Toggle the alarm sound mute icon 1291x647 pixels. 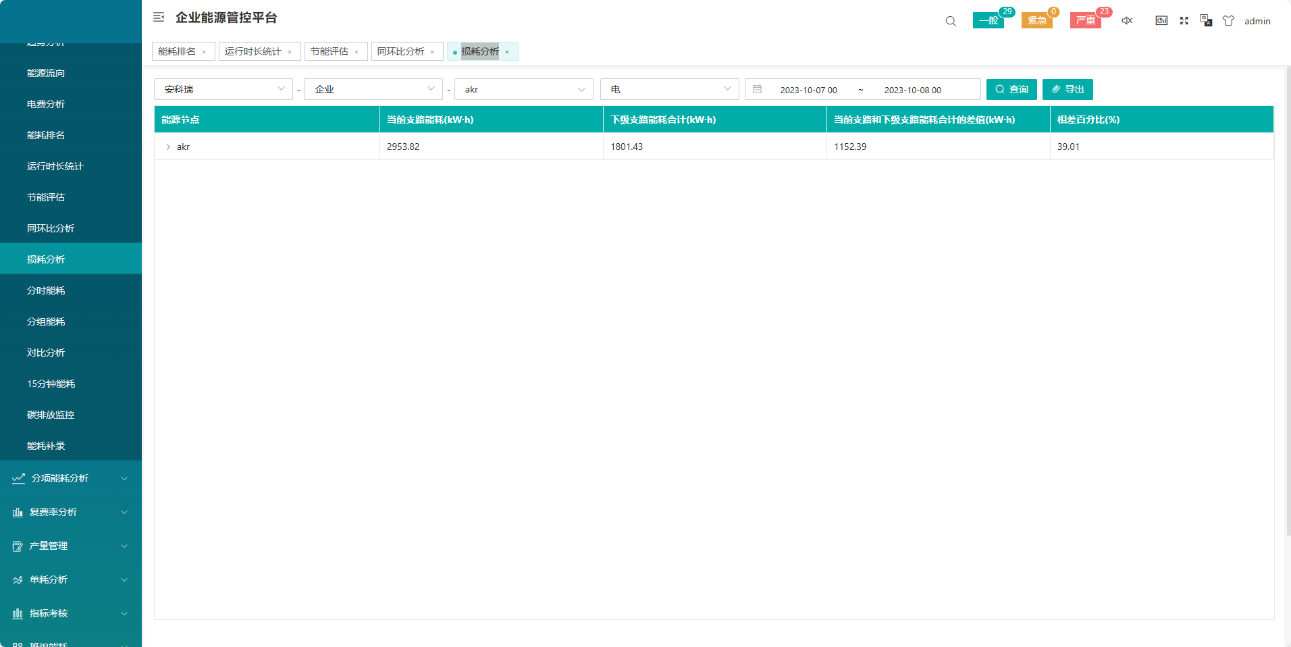click(1127, 21)
